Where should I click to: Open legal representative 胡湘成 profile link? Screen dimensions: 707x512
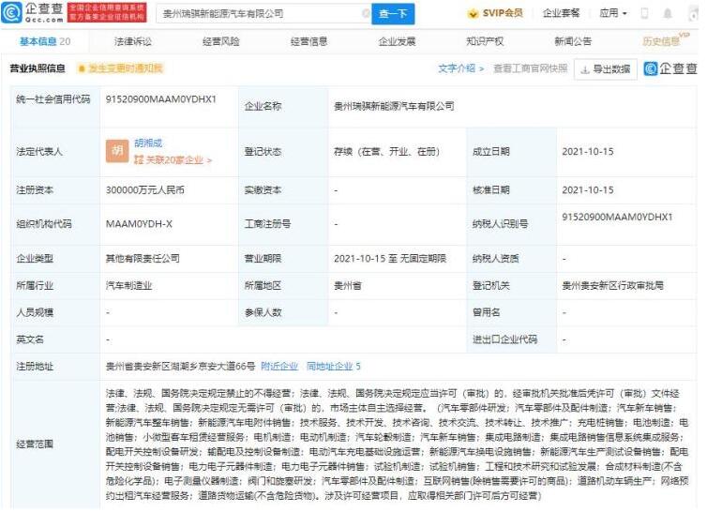148,143
